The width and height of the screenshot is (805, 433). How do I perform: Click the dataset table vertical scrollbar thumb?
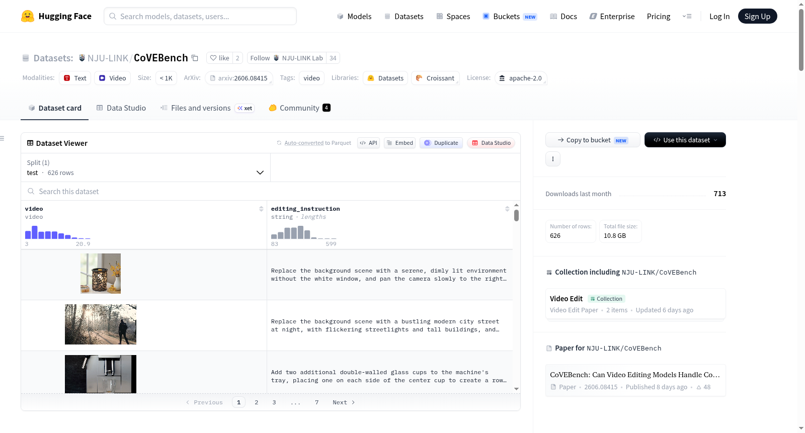517,215
